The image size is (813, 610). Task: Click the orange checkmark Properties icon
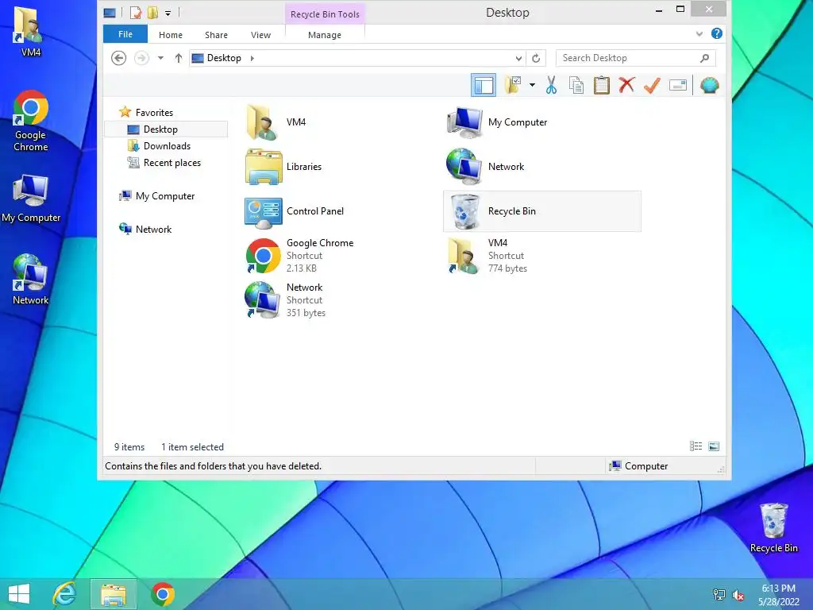[652, 85]
